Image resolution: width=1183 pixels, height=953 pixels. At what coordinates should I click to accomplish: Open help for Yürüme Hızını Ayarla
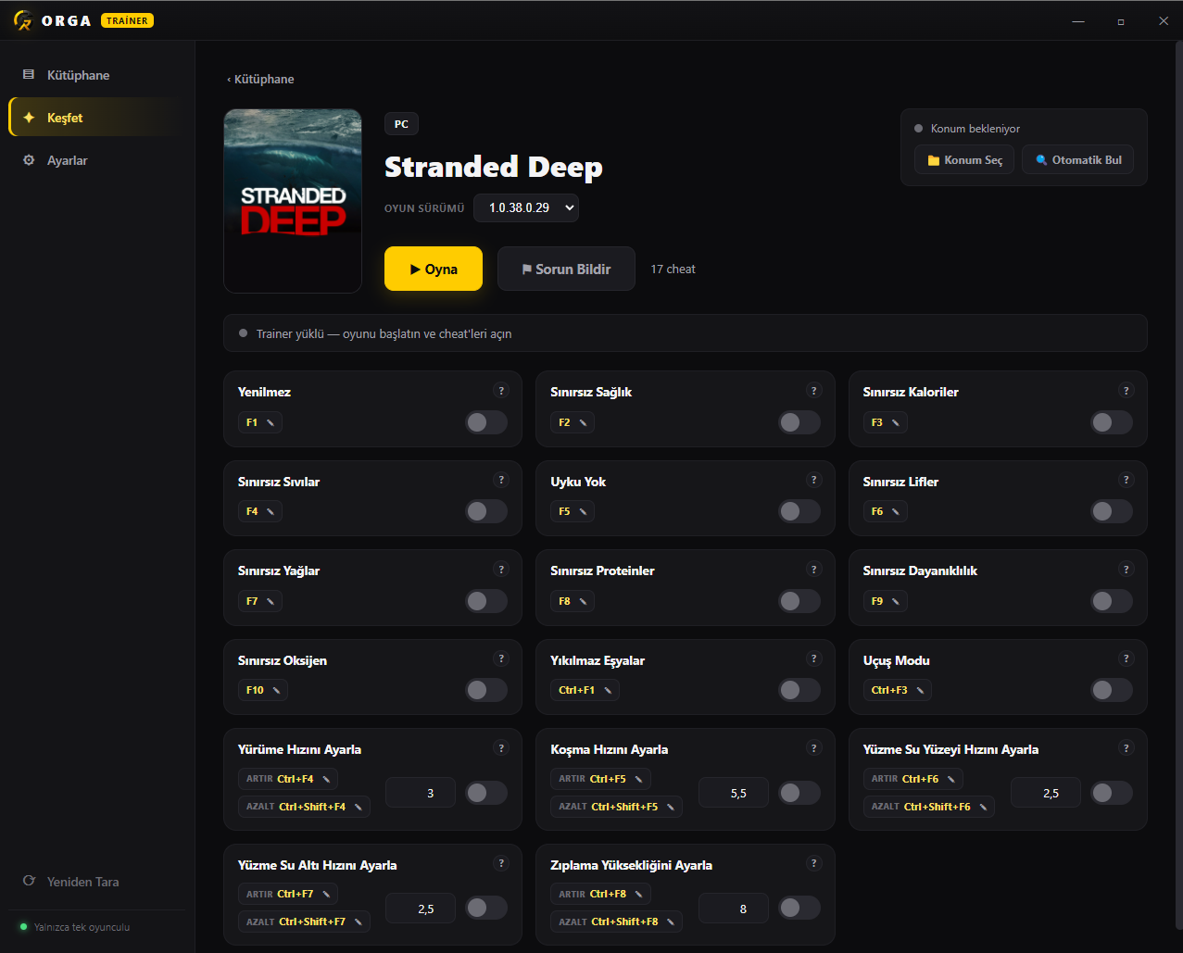(501, 748)
